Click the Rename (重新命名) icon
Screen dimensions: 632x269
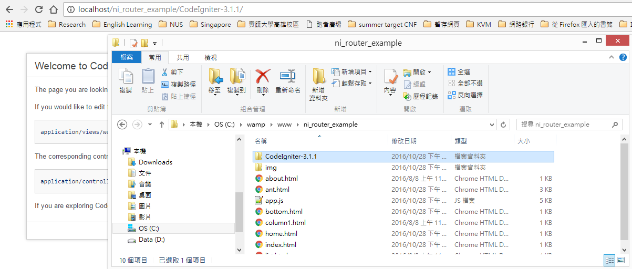click(287, 80)
